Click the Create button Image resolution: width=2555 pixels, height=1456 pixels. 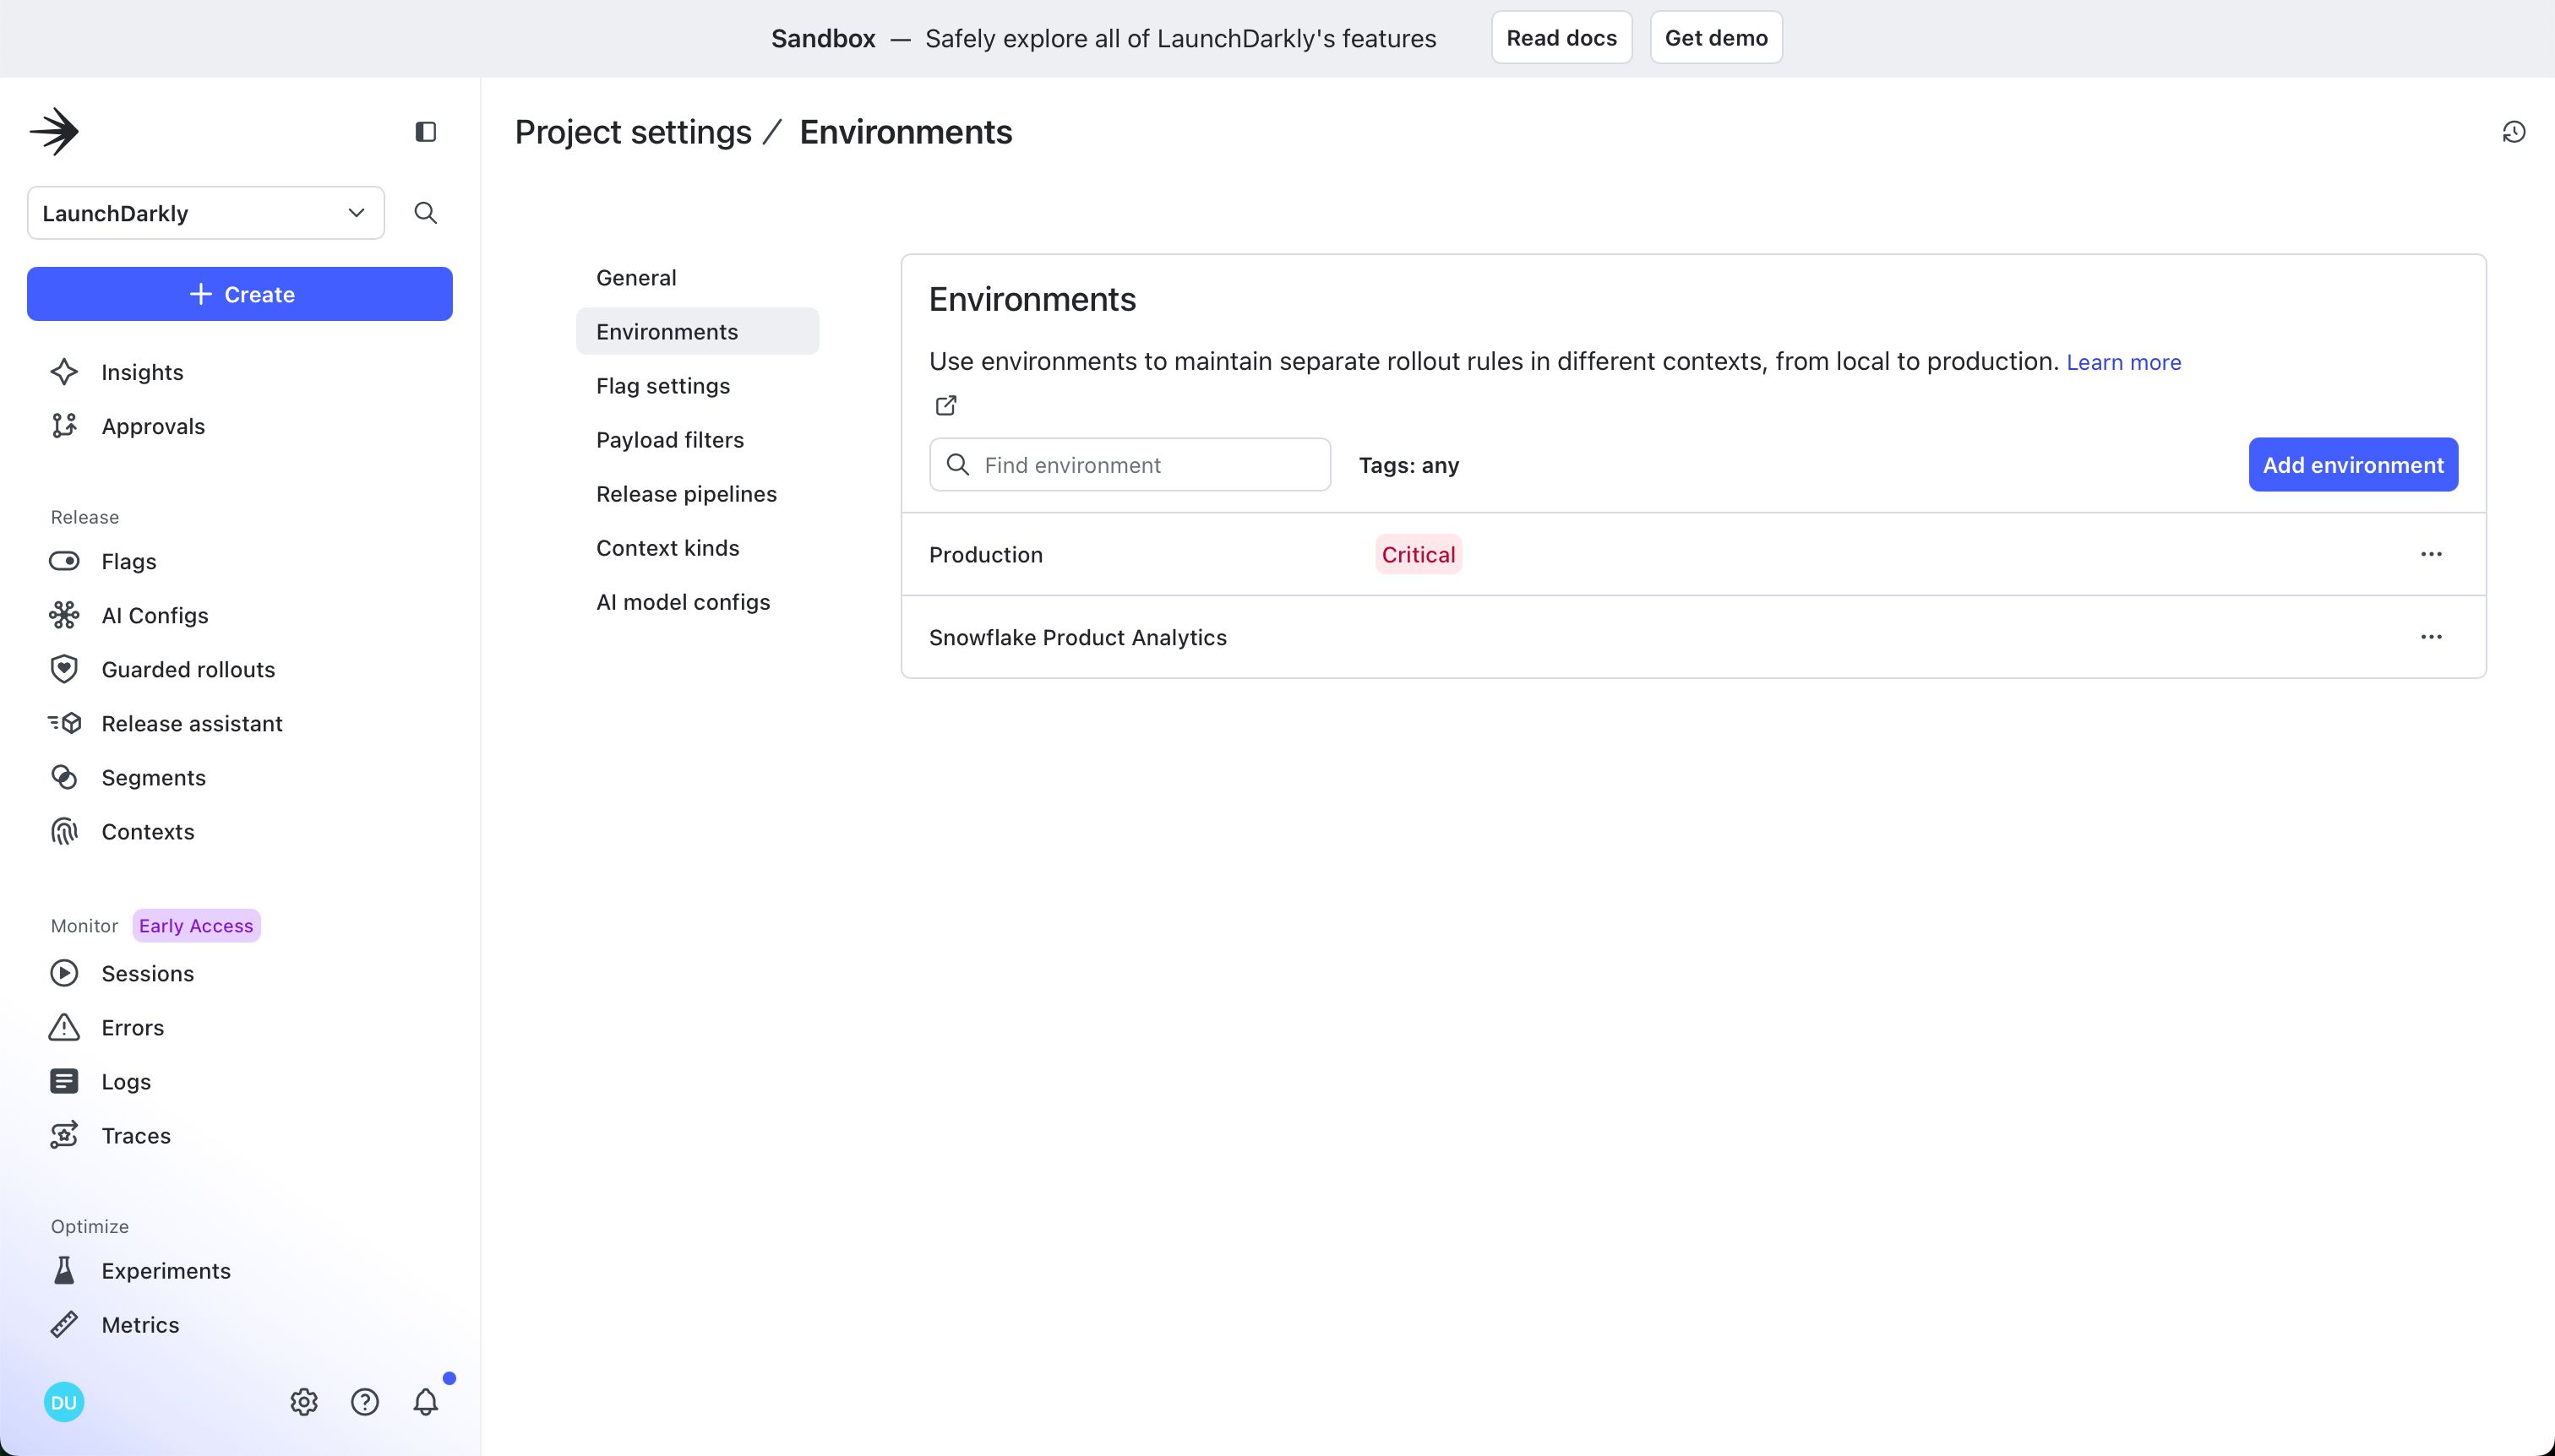[x=240, y=294]
